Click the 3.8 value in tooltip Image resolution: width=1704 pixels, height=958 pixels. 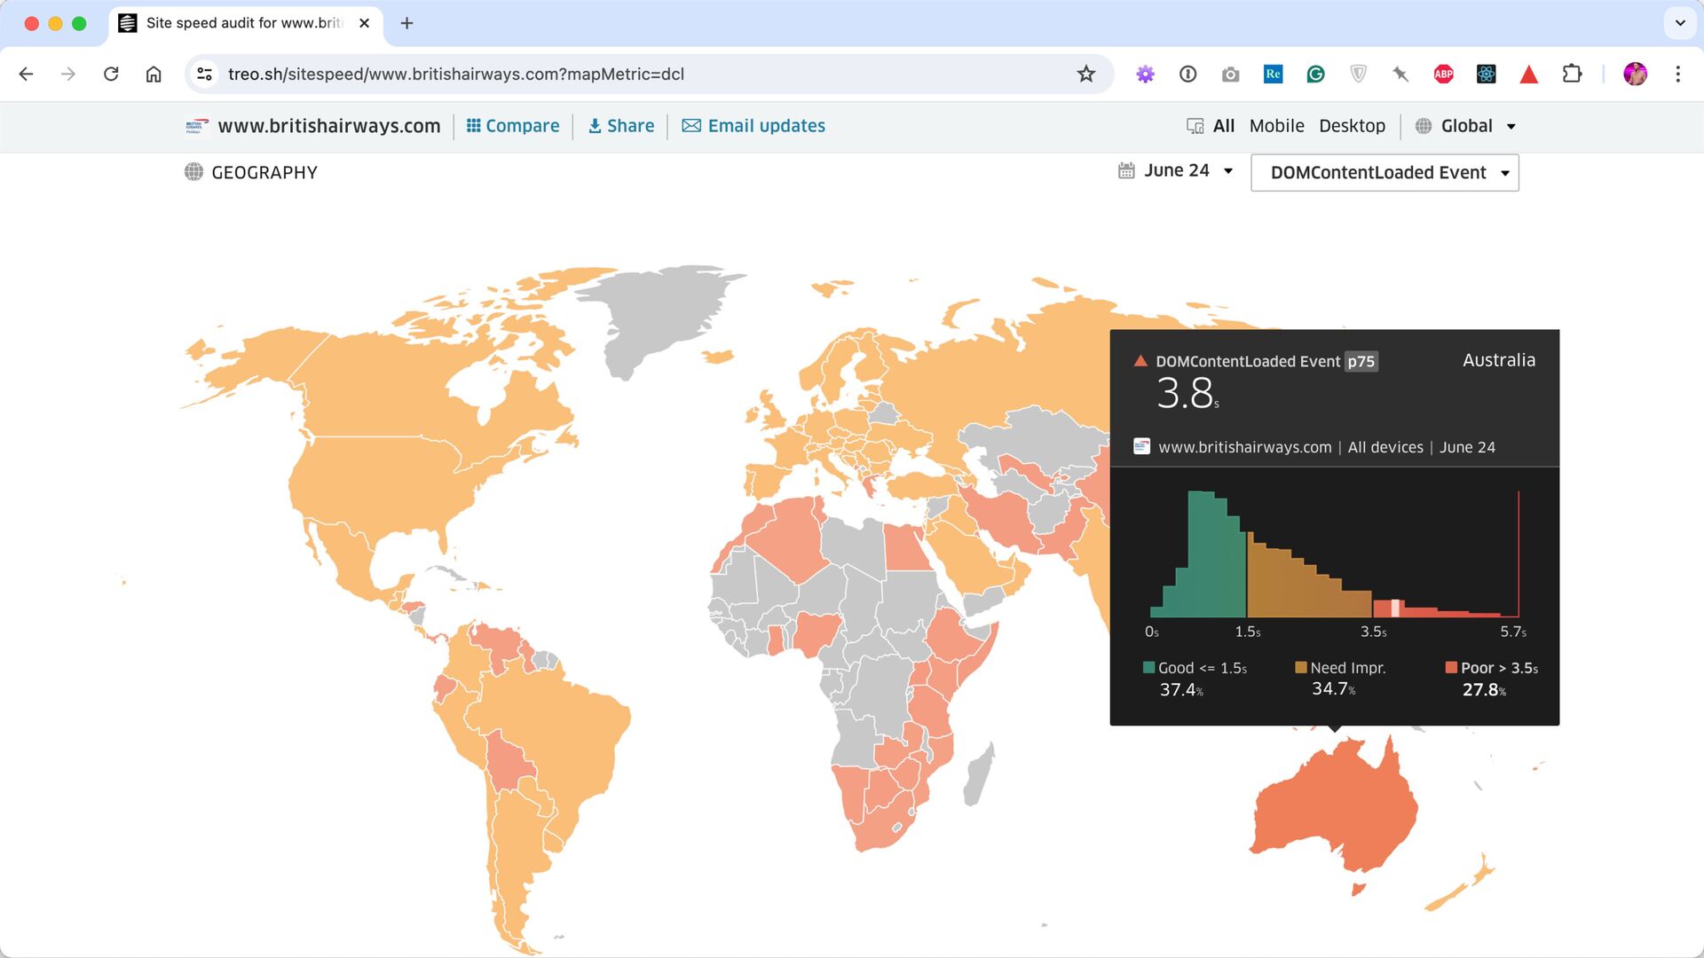coord(1186,393)
